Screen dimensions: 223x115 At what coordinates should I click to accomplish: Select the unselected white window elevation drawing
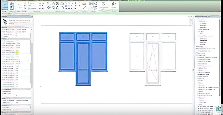153,59
